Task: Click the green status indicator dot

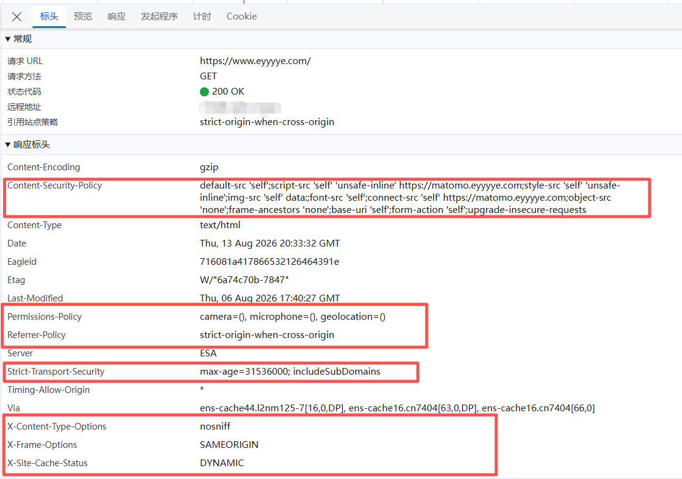Action: 205,92
